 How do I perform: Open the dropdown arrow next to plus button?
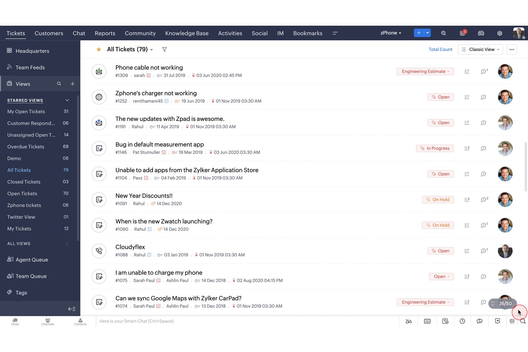[x=427, y=33]
